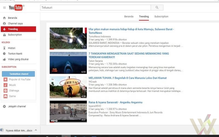Open the Raisa & Isyana Anganku Anganmu title
Viewport: 219px width, 137px height.
pos(116,102)
